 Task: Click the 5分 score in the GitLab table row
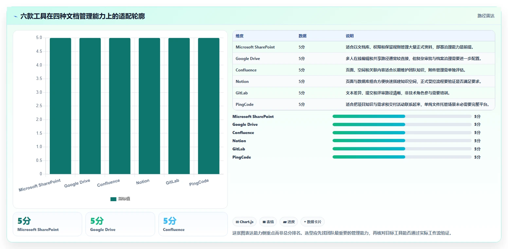(x=302, y=93)
